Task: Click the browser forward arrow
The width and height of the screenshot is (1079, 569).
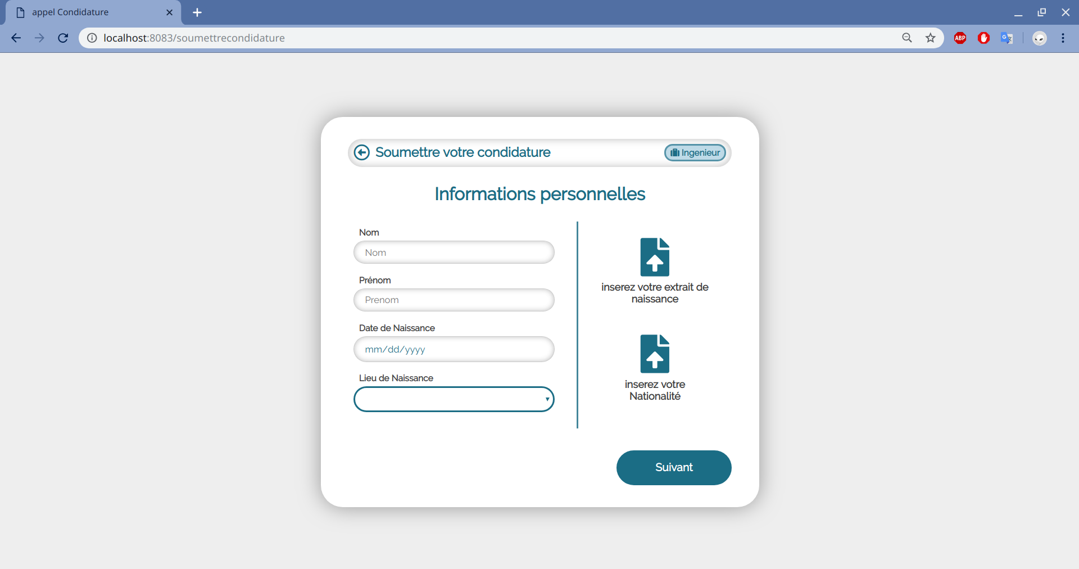Action: click(39, 38)
